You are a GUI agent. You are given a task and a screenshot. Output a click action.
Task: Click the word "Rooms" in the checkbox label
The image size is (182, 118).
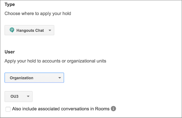pos(103,109)
